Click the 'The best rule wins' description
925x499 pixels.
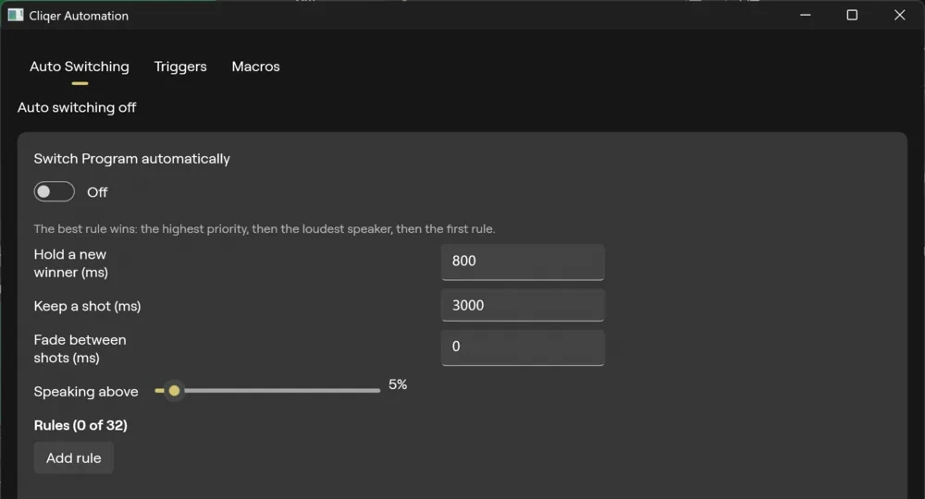click(x=265, y=228)
